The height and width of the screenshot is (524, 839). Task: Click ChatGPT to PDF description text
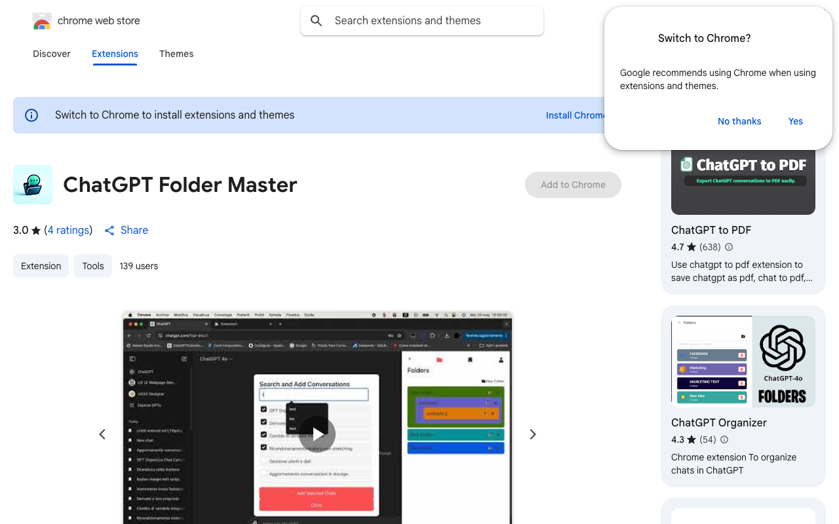point(742,271)
